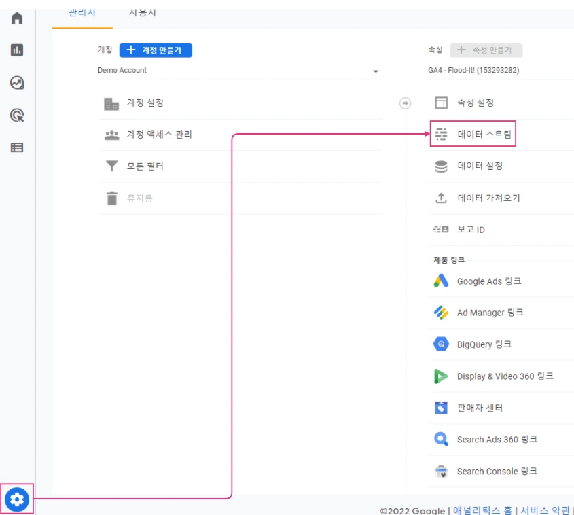Screen dimensions: 574x515
Task: Open Advertising cursor-target icon in sidebar
Action: (x=17, y=116)
